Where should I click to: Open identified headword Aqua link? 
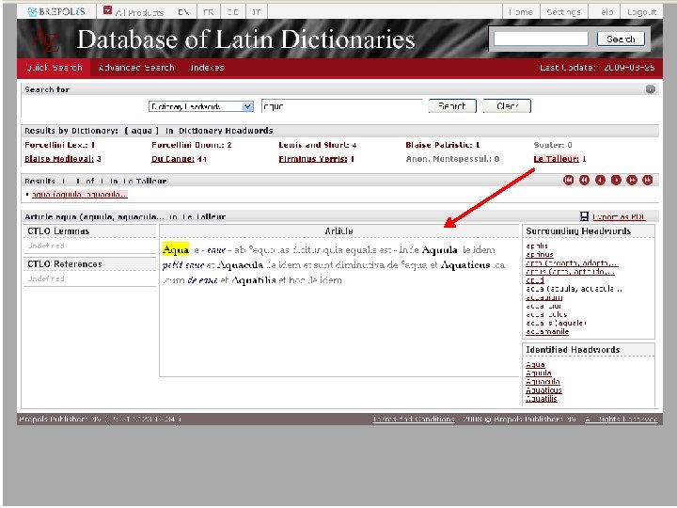click(x=535, y=365)
